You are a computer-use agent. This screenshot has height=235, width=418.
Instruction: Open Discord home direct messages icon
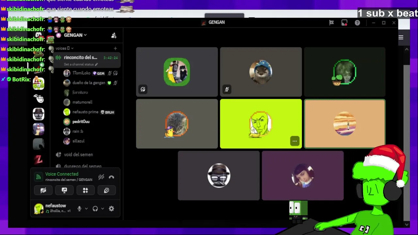click(39, 35)
